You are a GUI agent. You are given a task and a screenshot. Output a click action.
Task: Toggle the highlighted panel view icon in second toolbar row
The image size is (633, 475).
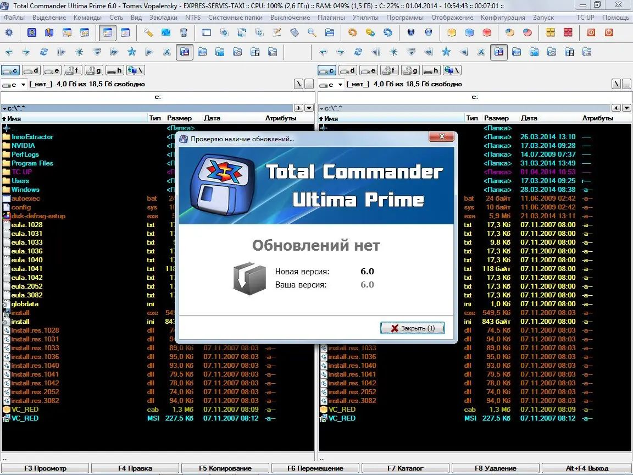(185, 52)
